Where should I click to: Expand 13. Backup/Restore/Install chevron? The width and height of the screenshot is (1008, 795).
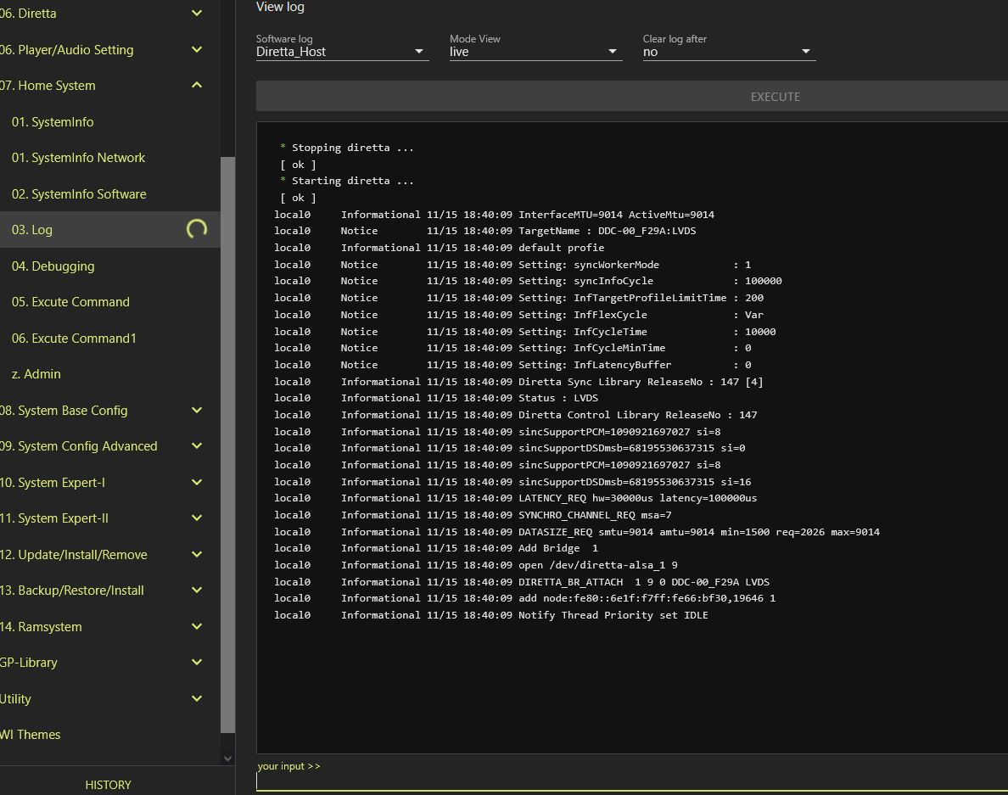pos(197,590)
